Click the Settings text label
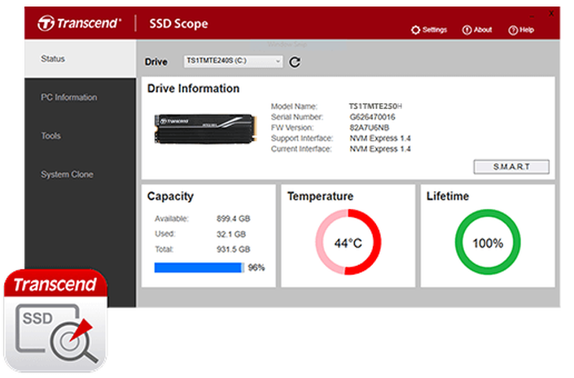 coord(435,30)
